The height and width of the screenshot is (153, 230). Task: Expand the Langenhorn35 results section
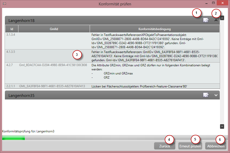pyautogui.click(x=216, y=95)
